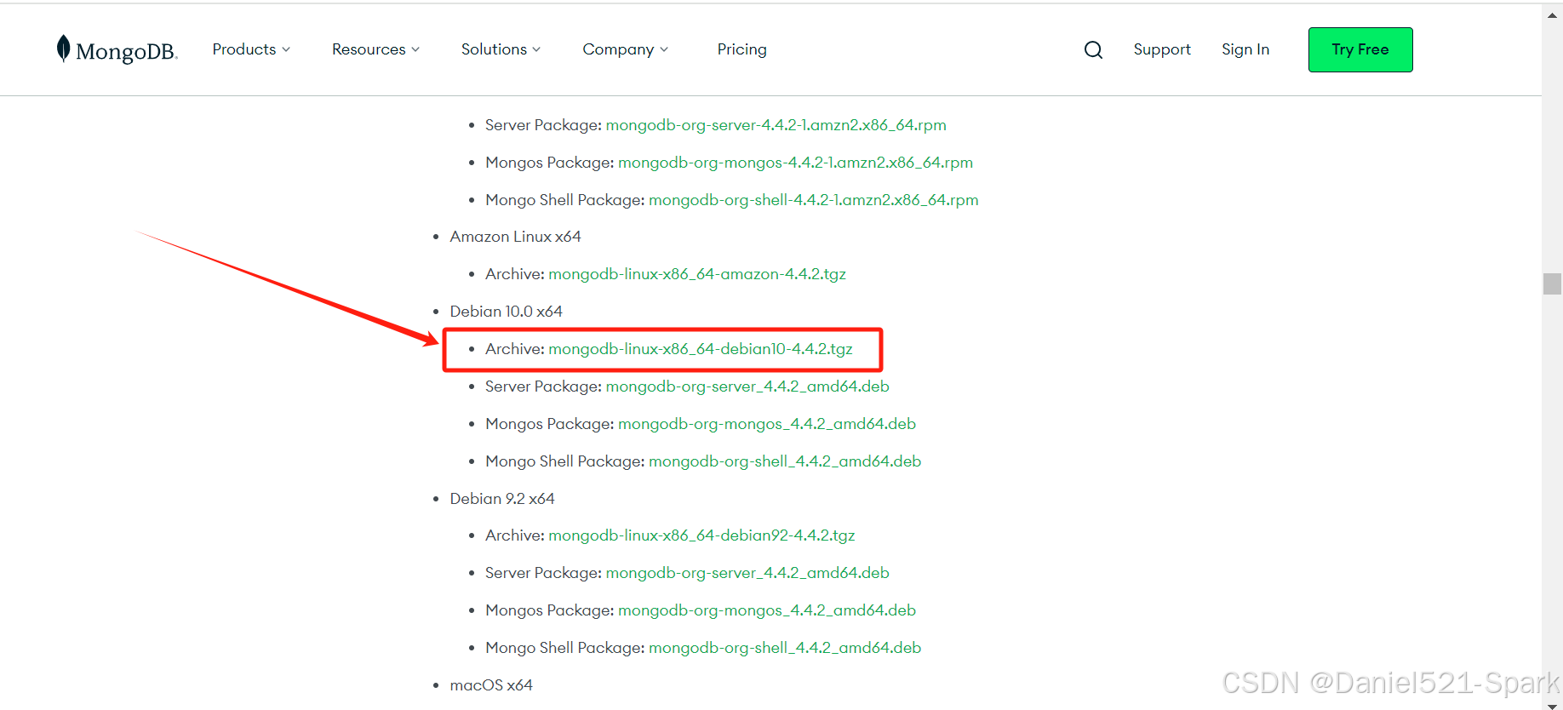Select the Amazon Linux x64 heading text
This screenshot has height=710, width=1563.
click(515, 237)
